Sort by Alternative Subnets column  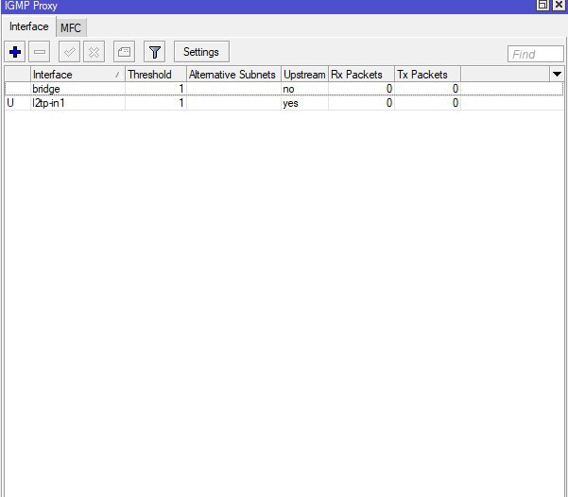(233, 75)
